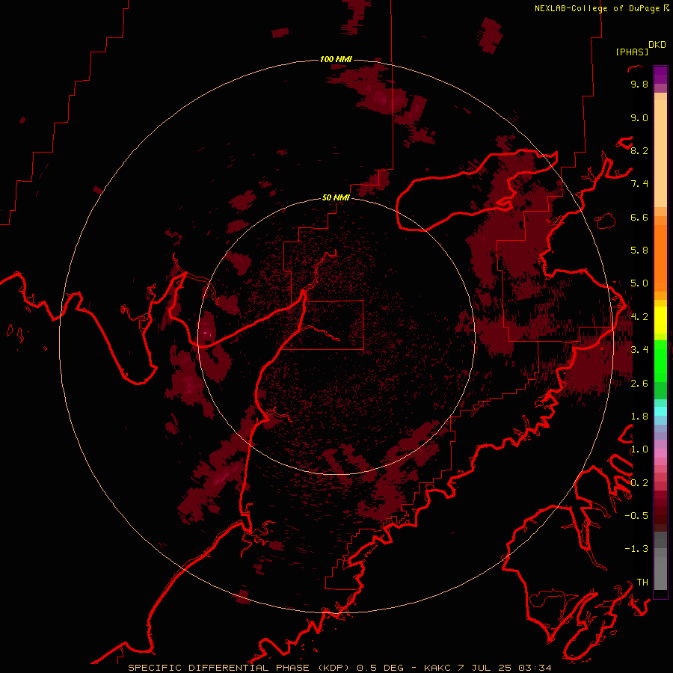This screenshot has width=673, height=673.
Task: Click the 0.2 legend value
Action: pyautogui.click(x=639, y=483)
